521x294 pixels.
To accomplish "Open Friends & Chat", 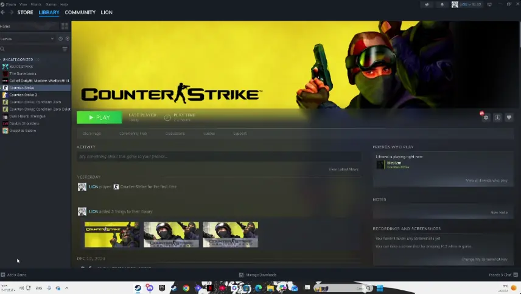I will click(x=503, y=275).
